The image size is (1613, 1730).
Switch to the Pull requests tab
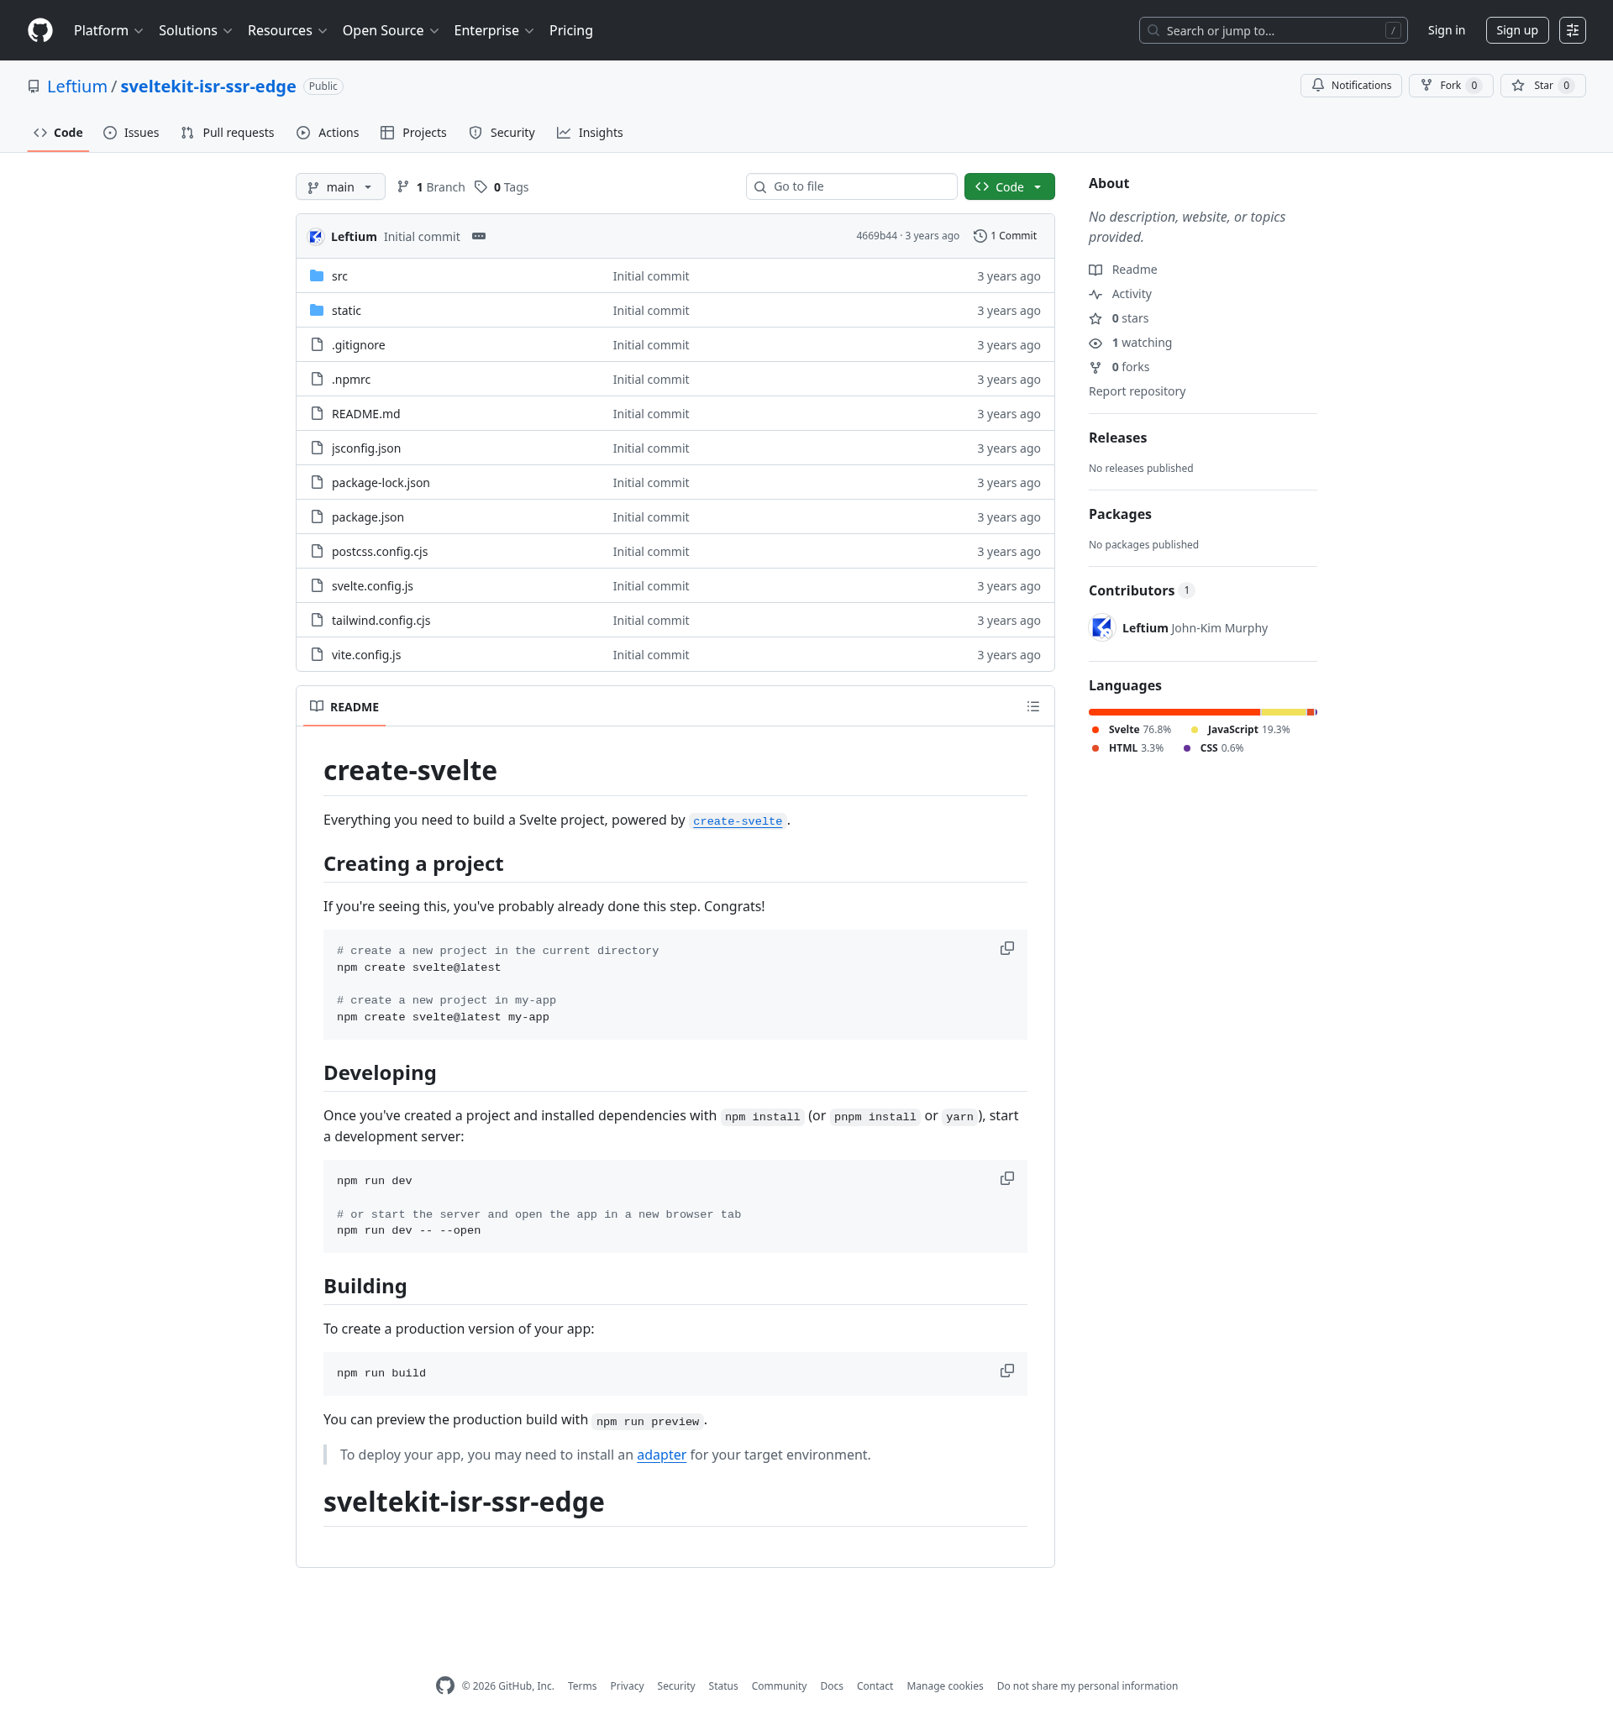coord(227,133)
